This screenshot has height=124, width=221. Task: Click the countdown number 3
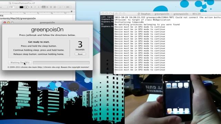tap(80, 44)
